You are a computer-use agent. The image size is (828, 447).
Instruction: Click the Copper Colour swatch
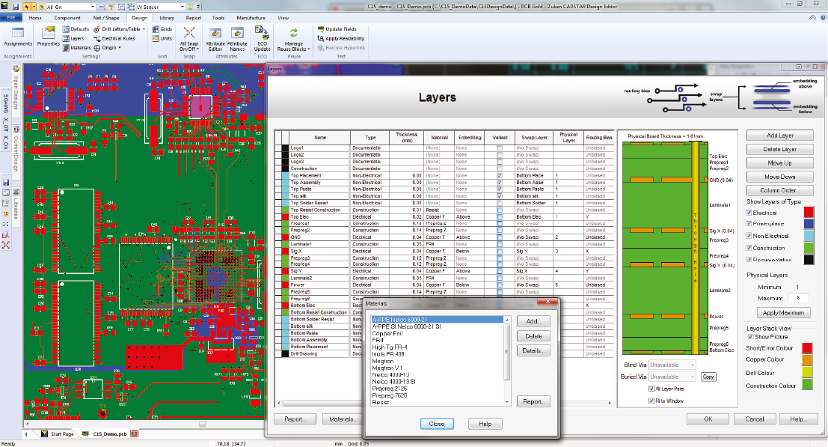pyautogui.click(x=806, y=360)
